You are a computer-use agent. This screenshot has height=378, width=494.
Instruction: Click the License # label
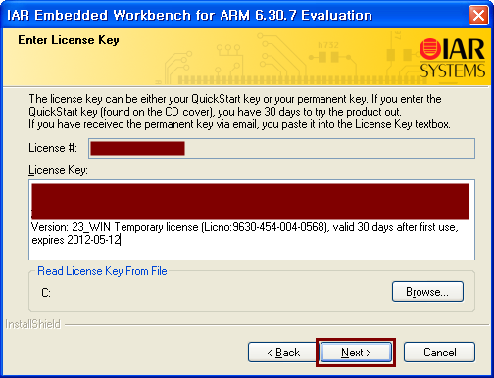point(53,148)
